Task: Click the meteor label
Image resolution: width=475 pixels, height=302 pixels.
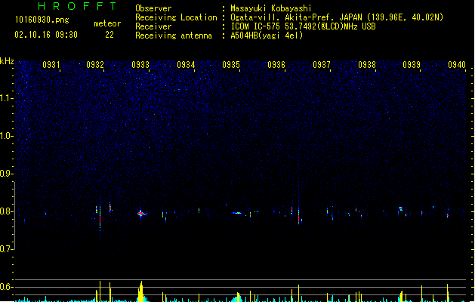Action: (107, 23)
